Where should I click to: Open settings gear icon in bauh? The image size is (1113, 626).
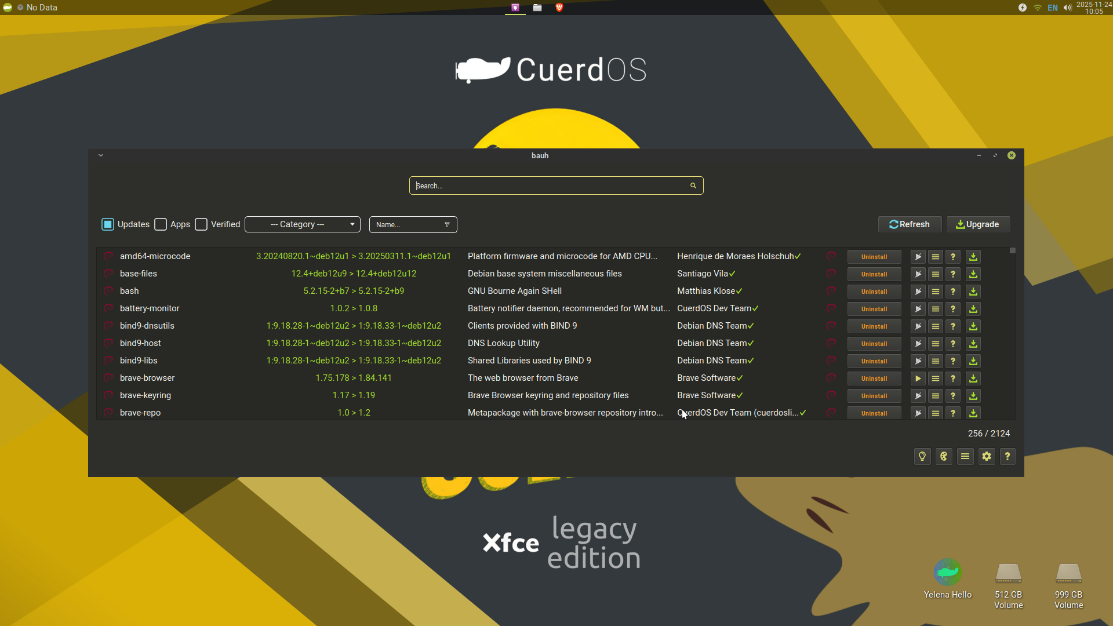[987, 457]
